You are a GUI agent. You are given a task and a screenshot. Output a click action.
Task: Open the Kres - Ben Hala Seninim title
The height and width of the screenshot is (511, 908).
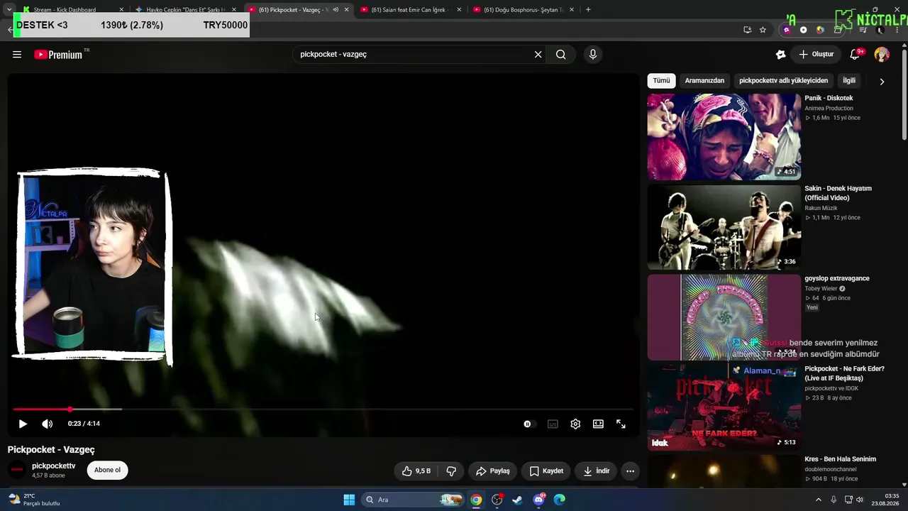tap(840, 459)
